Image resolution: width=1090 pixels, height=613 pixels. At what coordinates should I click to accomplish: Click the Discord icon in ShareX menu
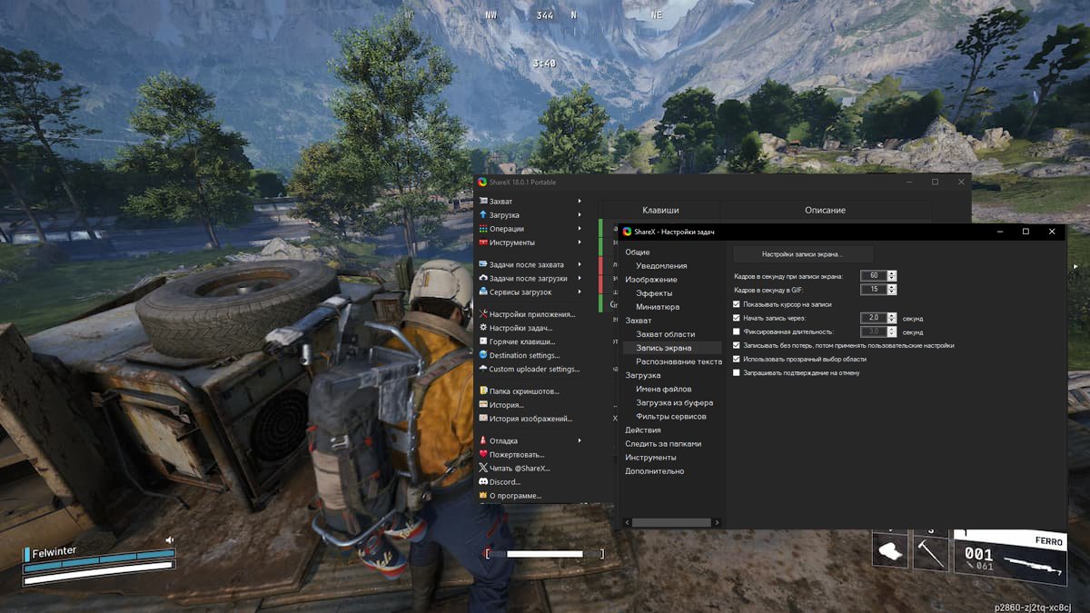pos(483,482)
